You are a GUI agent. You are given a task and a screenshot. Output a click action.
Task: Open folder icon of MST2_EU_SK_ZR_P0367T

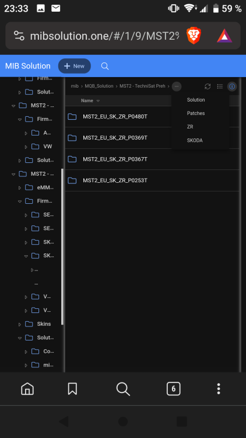(72, 159)
